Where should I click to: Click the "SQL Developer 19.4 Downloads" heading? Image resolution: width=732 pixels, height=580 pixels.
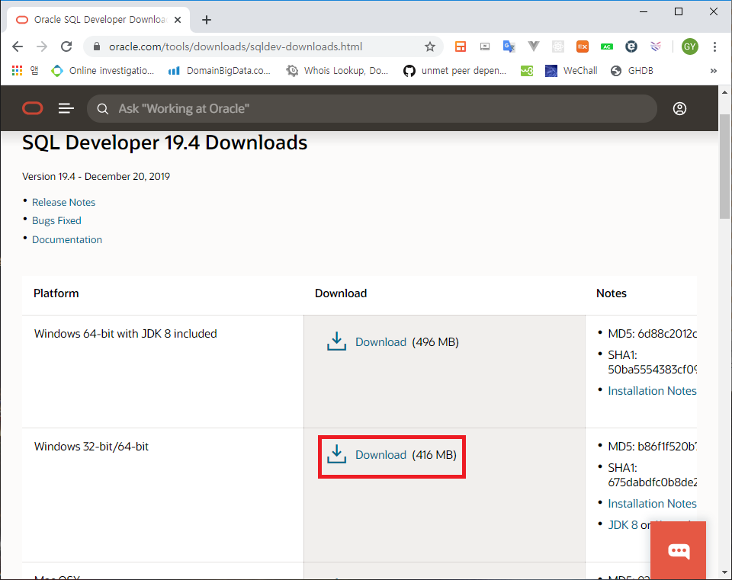tap(165, 143)
